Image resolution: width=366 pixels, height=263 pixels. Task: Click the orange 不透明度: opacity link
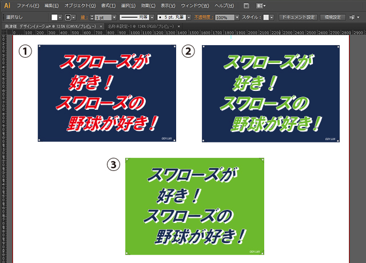[204, 17]
